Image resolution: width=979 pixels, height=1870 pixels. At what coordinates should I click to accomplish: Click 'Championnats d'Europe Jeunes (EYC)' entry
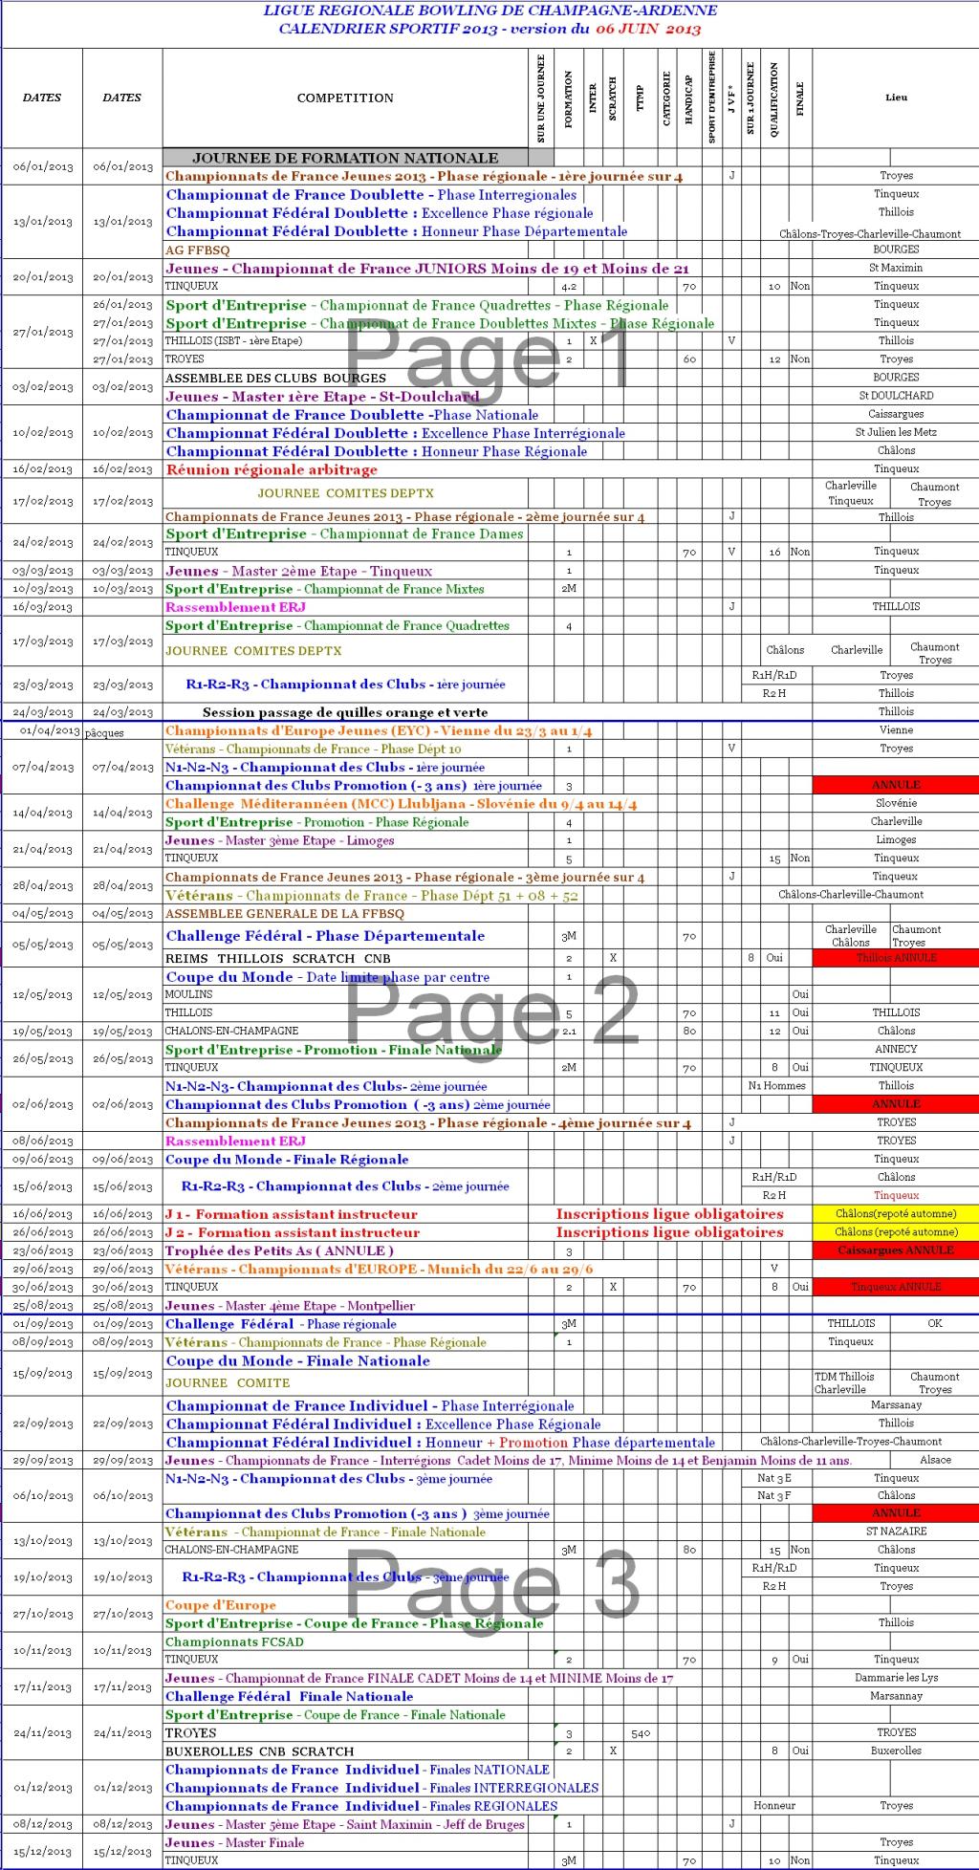379,730
